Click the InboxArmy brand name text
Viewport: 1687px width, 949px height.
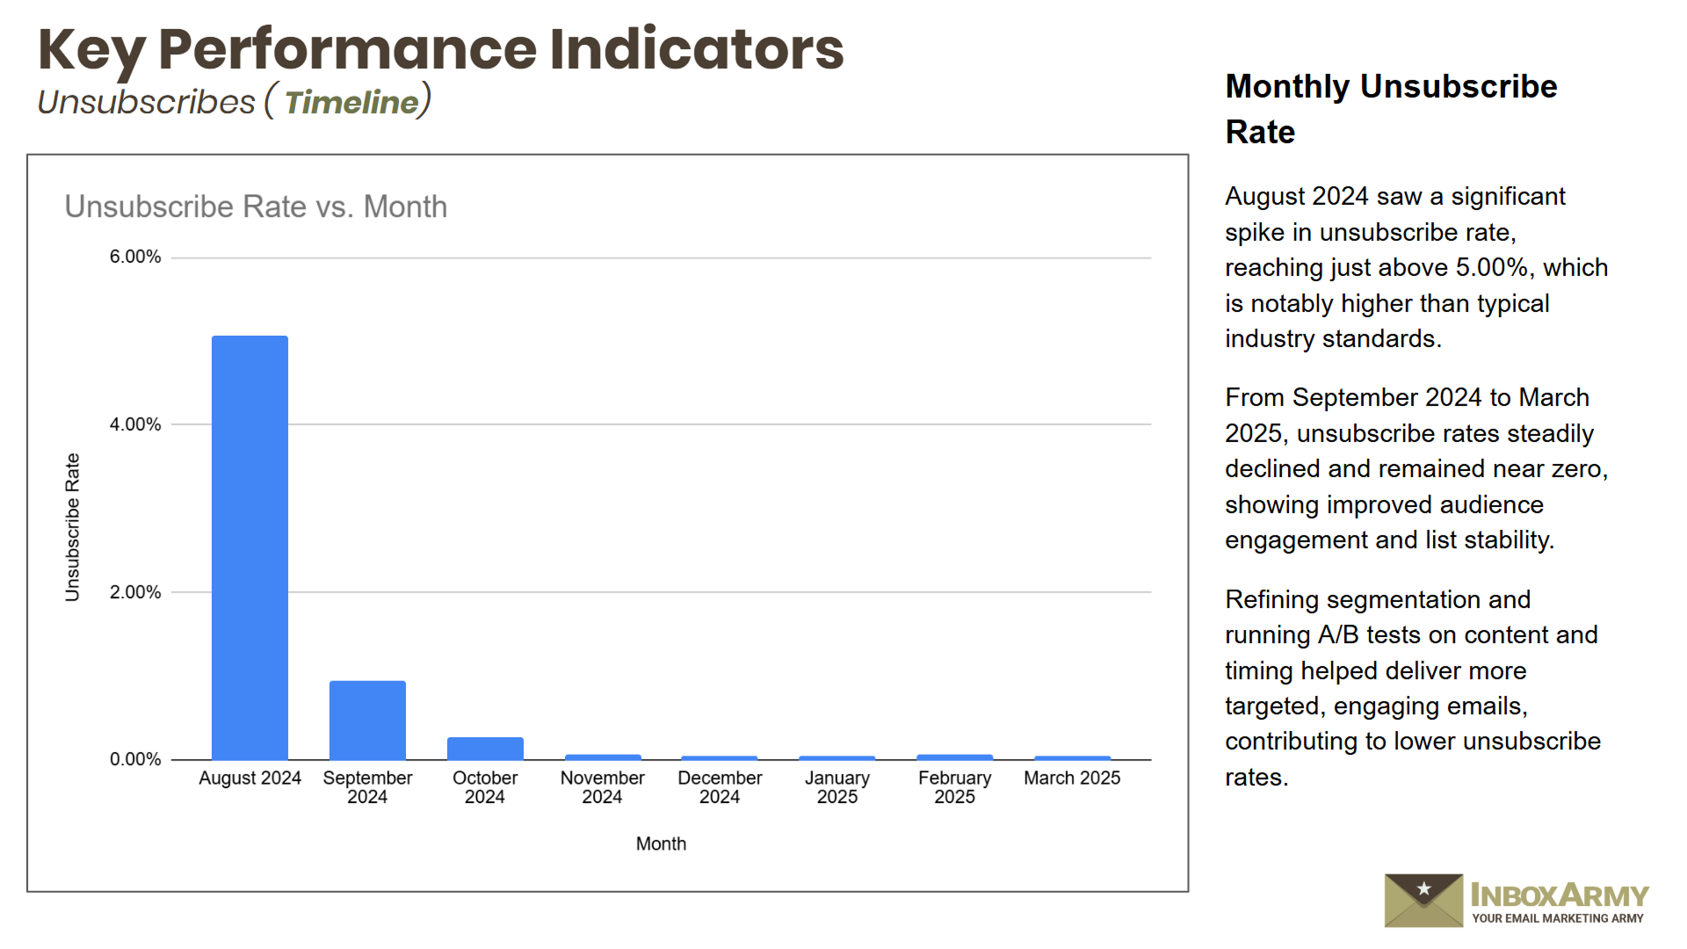point(1559,895)
